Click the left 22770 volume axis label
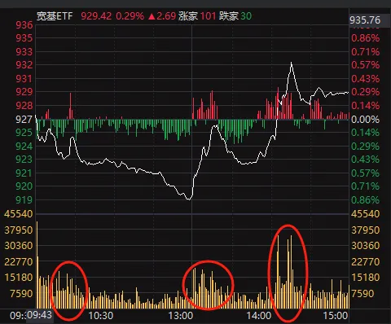Screen dimensions: 391x324 tap(18, 262)
